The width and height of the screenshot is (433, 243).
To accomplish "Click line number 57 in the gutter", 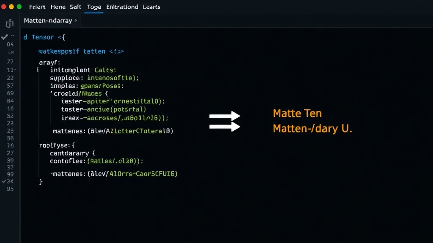I will point(10,86).
